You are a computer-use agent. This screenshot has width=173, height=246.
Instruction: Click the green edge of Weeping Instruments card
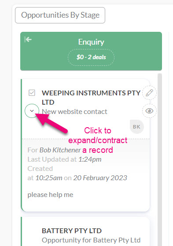tap(22, 145)
